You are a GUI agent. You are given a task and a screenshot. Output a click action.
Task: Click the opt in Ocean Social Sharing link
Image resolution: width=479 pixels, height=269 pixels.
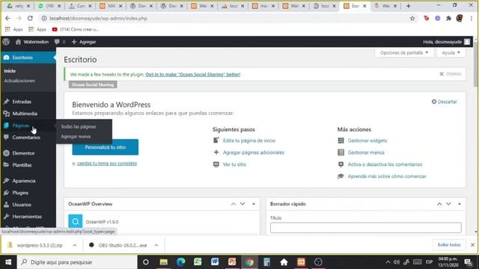193,75
